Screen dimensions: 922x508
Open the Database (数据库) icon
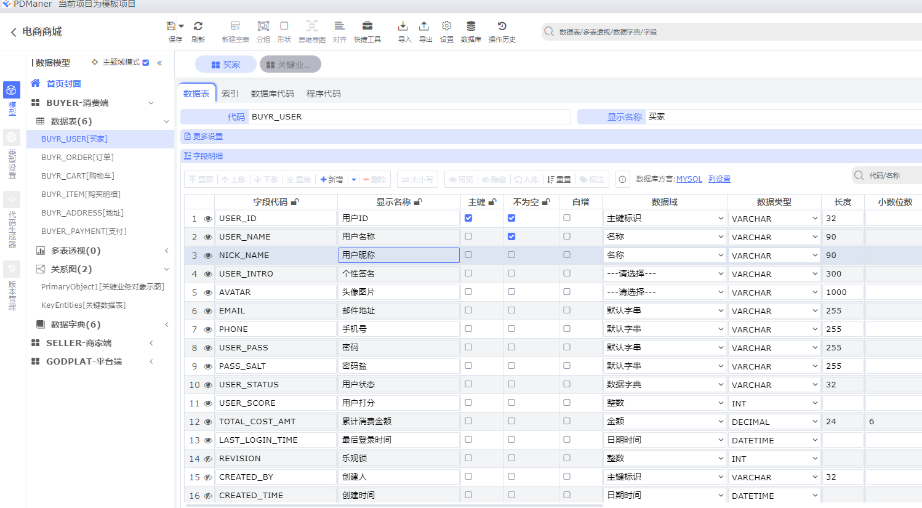pyautogui.click(x=471, y=26)
